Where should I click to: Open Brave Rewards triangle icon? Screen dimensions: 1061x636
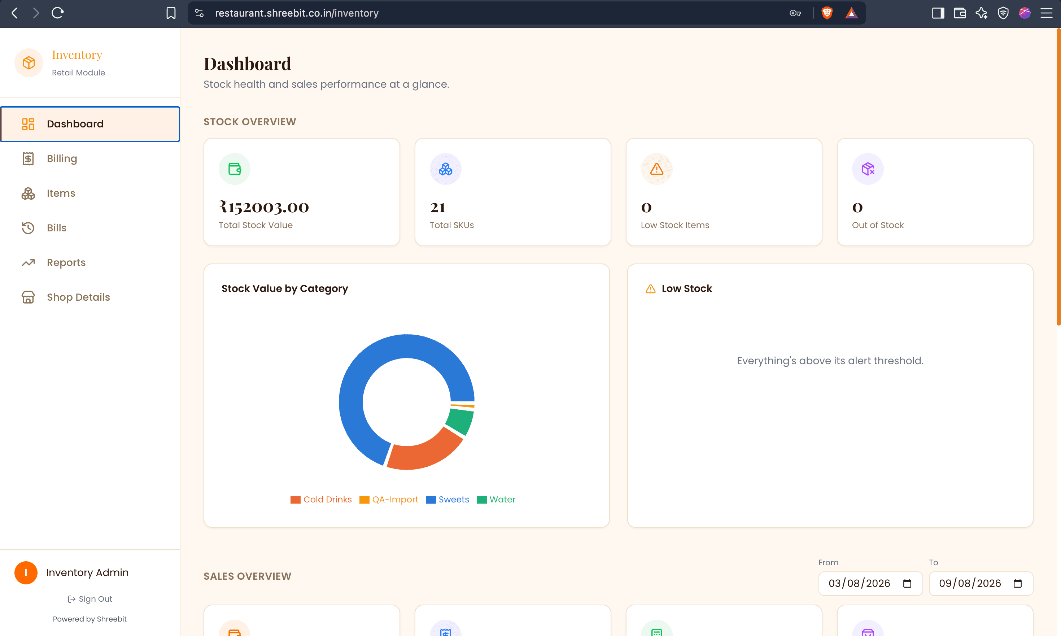click(x=851, y=13)
